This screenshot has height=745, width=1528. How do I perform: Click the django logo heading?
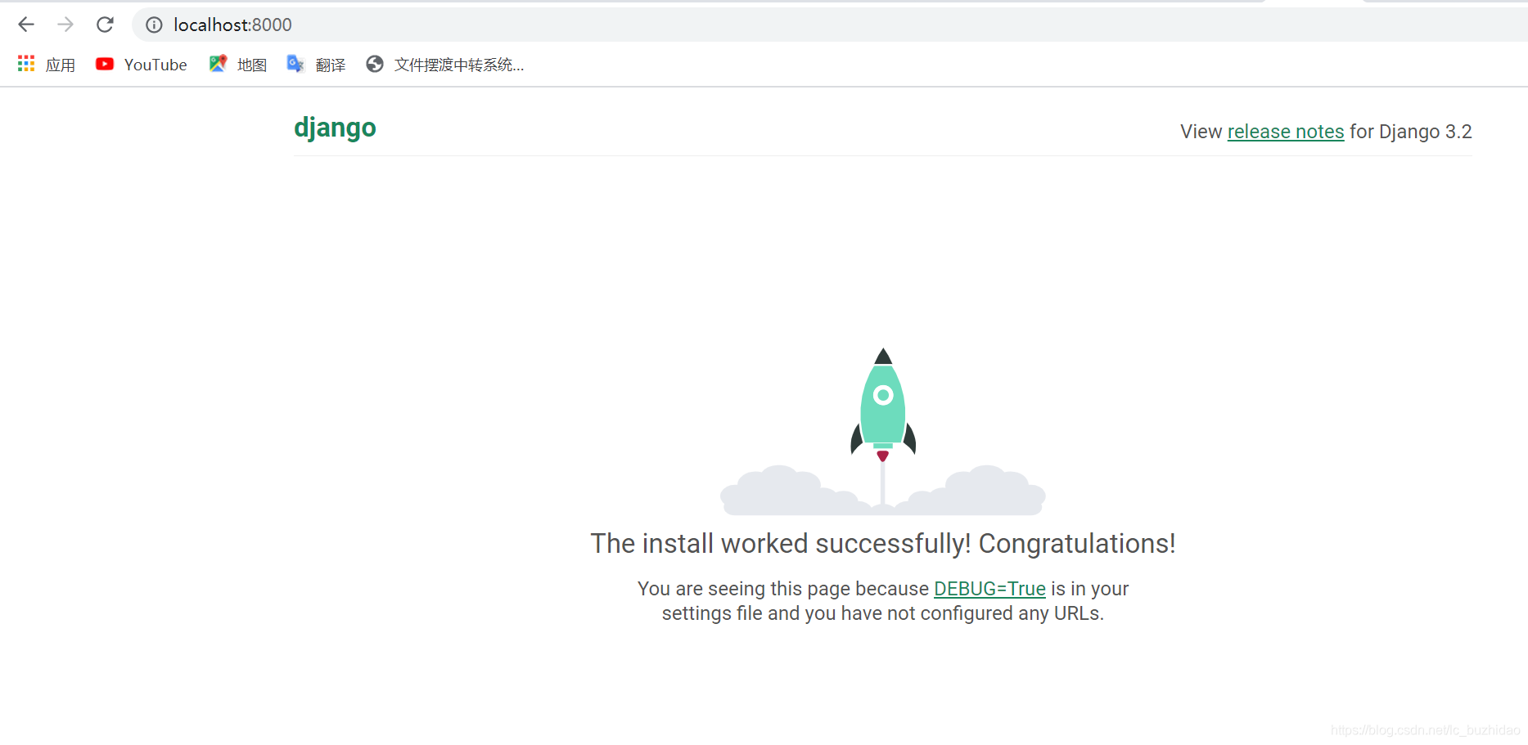(x=335, y=128)
